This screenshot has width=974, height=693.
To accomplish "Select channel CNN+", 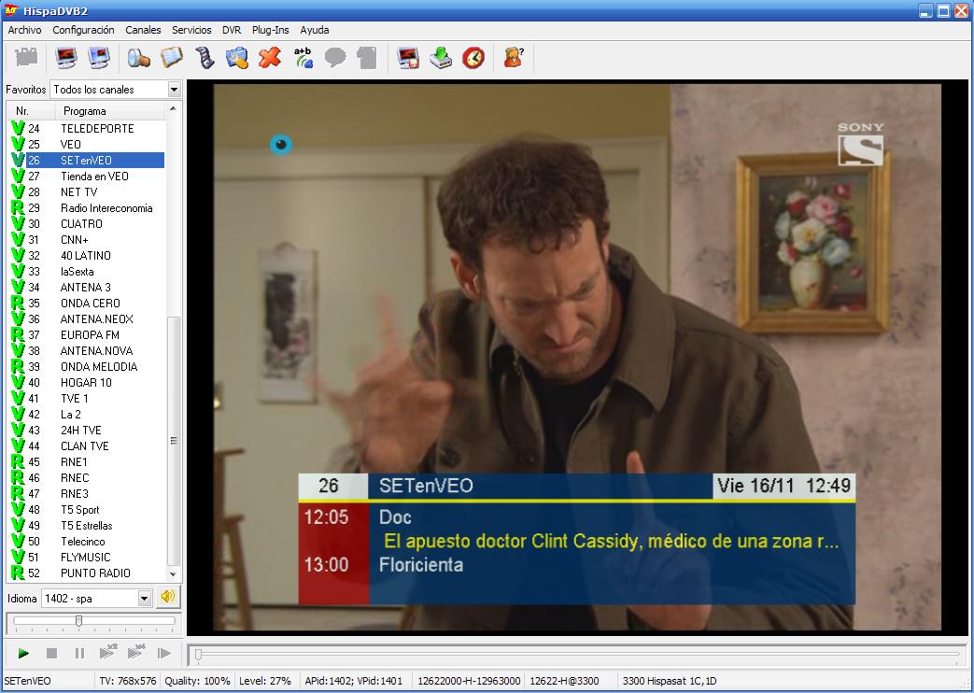I will coord(88,239).
